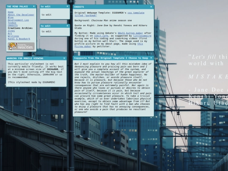Close the Copypasta from Original Template window
Image resolution: width=228 pixels, height=171 pixels.
[151, 58]
